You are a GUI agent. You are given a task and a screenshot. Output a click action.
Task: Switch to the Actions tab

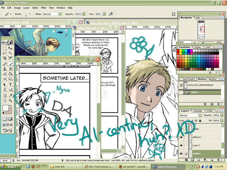[213, 79]
